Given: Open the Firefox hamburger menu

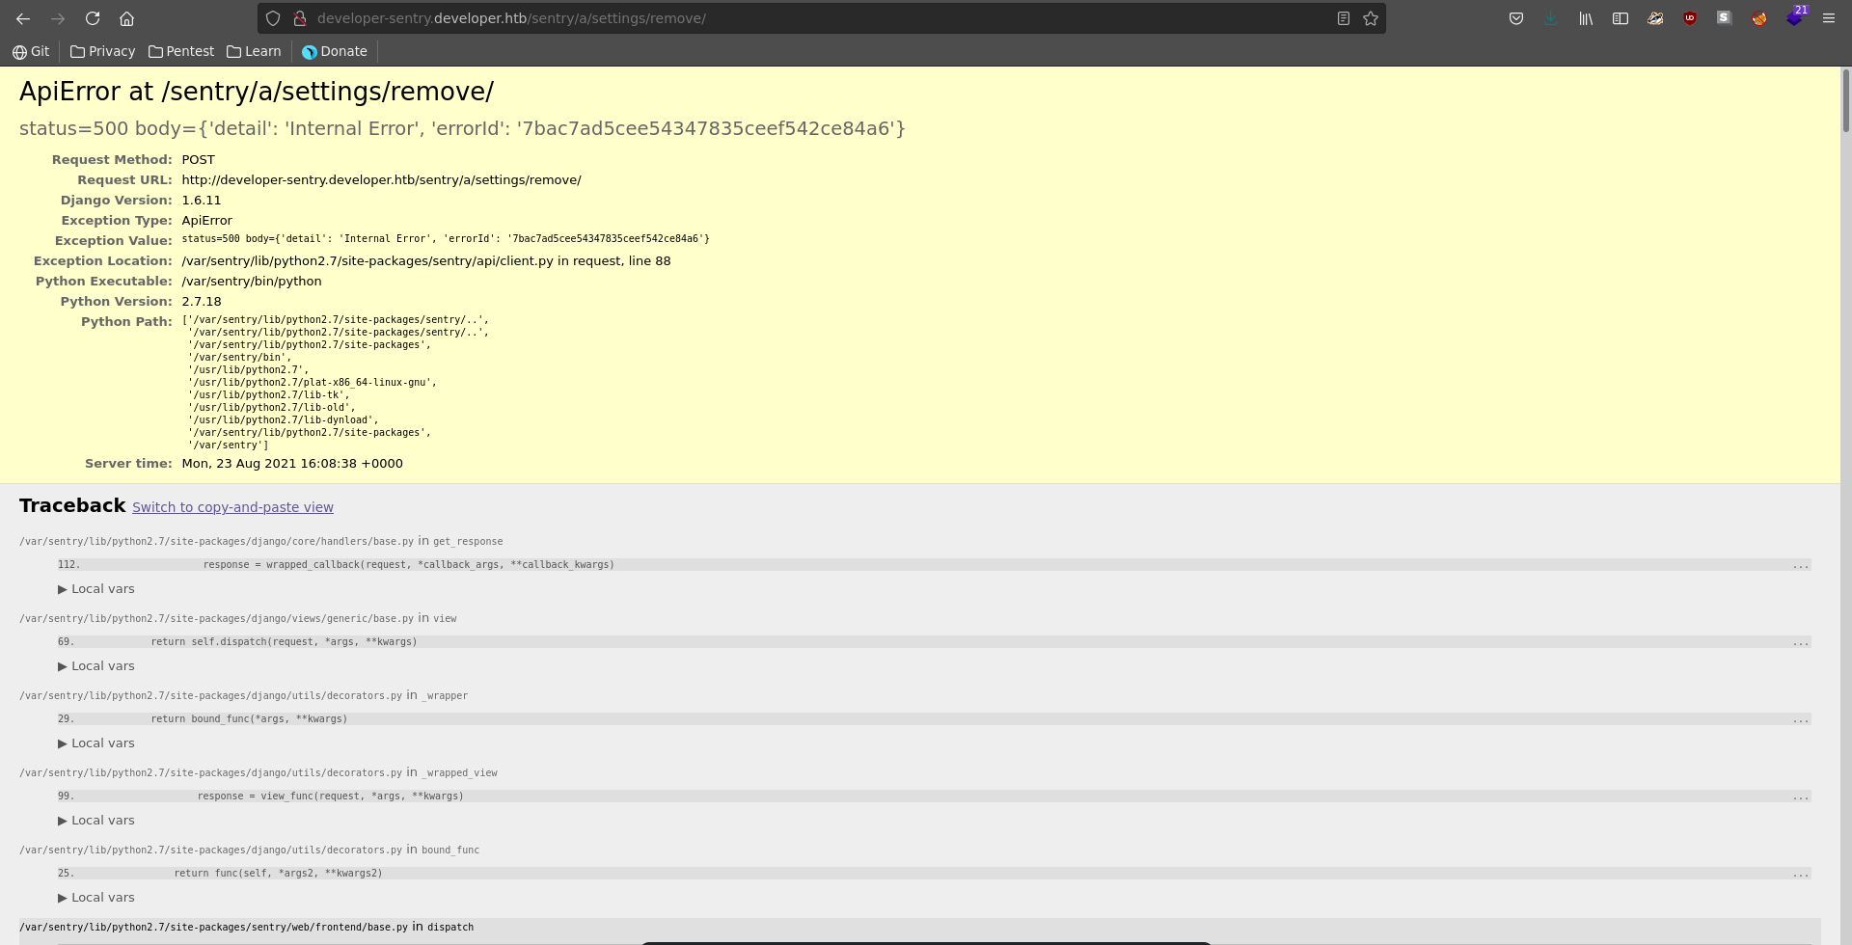Looking at the screenshot, I should click(x=1828, y=18).
